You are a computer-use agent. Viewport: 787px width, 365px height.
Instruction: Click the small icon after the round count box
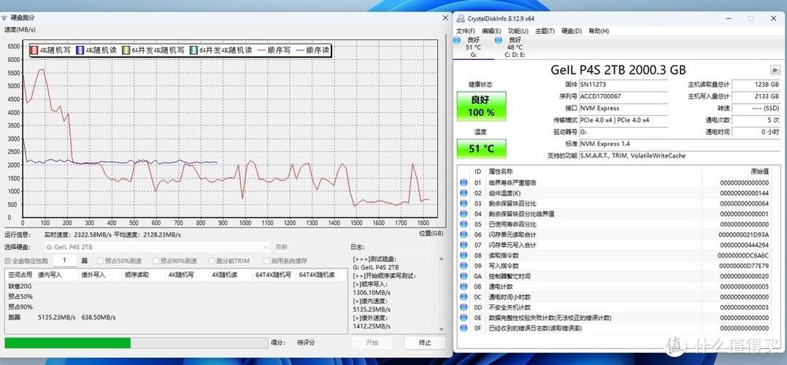(85, 261)
